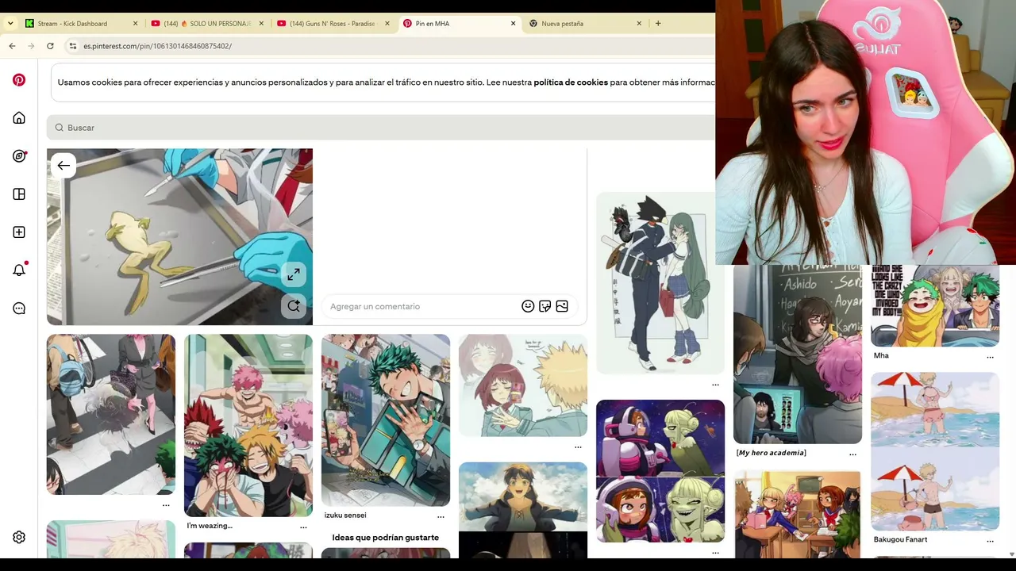Viewport: 1016px width, 571px height.
Task: Click the browser address bar URL
Action: click(157, 46)
